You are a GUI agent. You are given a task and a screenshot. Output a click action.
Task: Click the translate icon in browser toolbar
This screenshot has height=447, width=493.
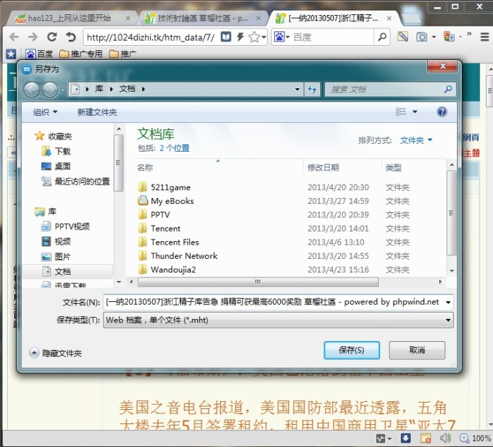click(449, 36)
